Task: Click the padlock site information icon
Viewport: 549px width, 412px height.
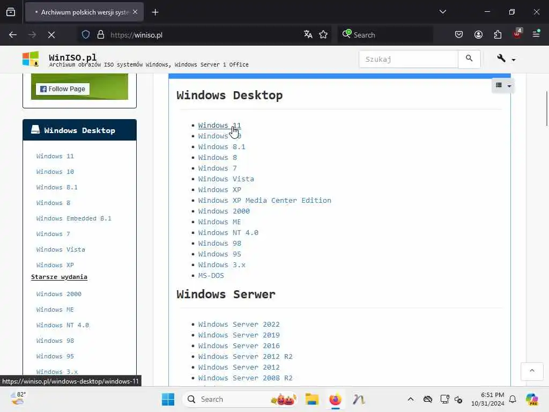Action: click(x=101, y=35)
